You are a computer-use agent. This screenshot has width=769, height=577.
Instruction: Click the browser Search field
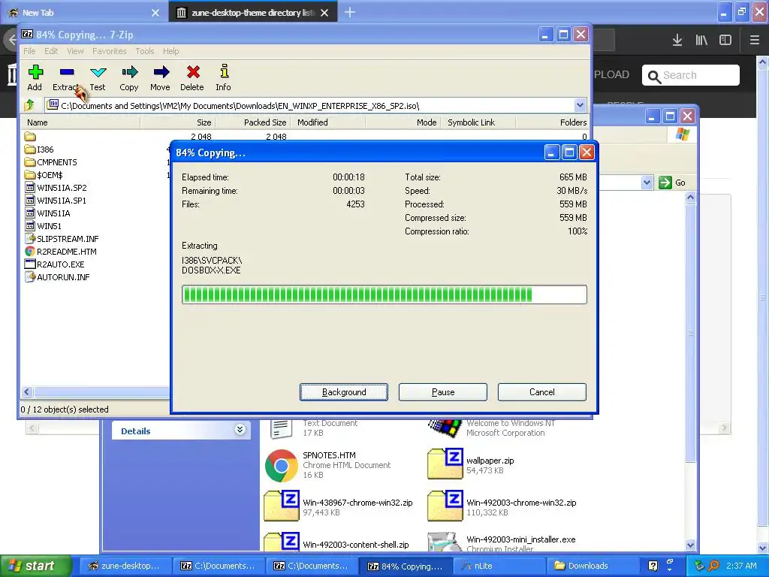coord(691,75)
